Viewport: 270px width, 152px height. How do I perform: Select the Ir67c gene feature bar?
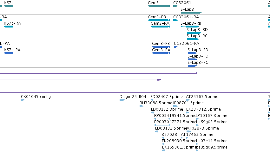click(9, 6)
